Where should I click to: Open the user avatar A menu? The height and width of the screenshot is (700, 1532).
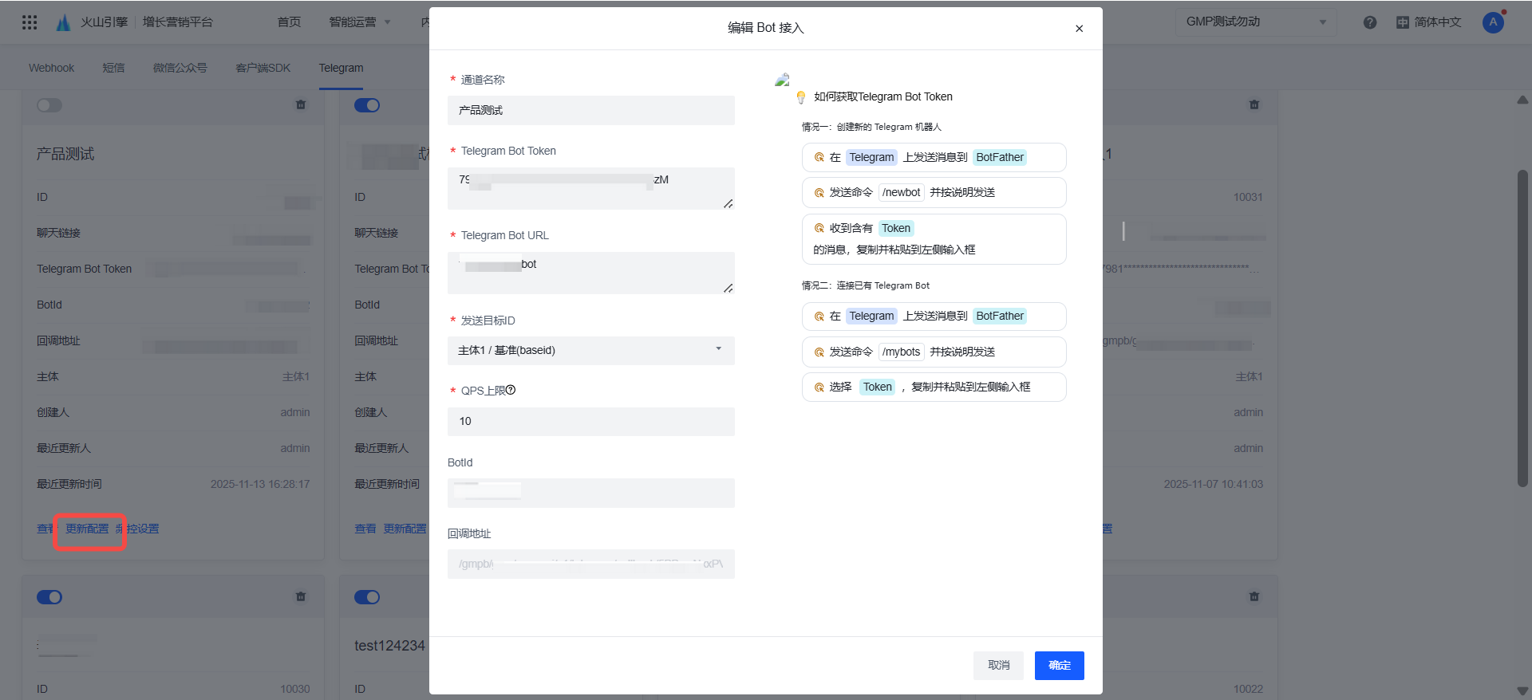click(x=1493, y=22)
